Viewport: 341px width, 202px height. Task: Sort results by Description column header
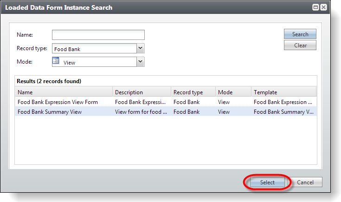point(142,92)
